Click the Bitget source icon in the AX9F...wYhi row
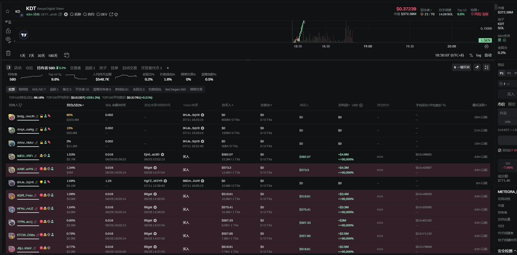 tap(155, 167)
